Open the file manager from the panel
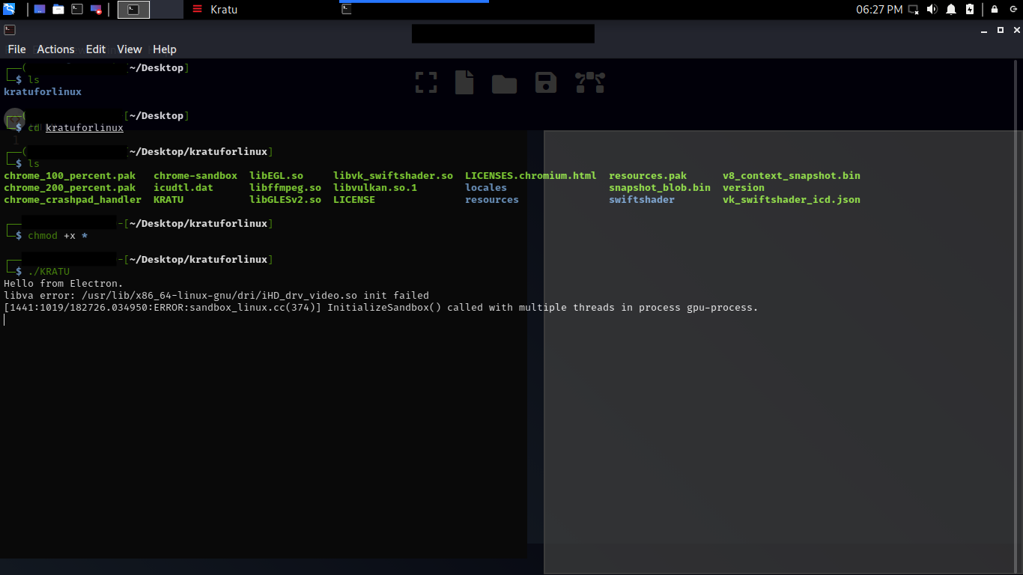1023x575 pixels. coord(58,10)
